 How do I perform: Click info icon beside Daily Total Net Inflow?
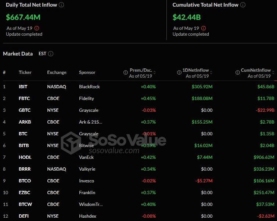point(61,5)
